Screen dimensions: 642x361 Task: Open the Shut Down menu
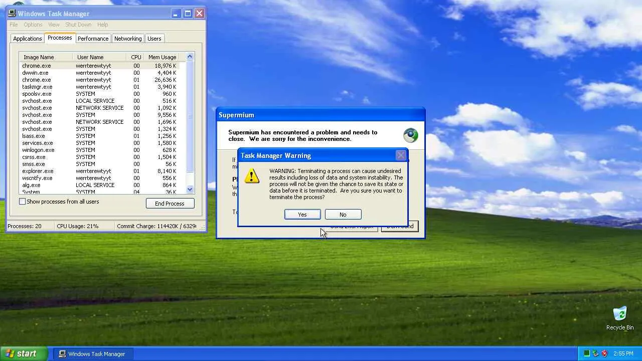click(x=78, y=25)
